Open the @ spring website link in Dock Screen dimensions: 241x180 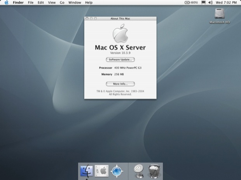(x=139, y=171)
